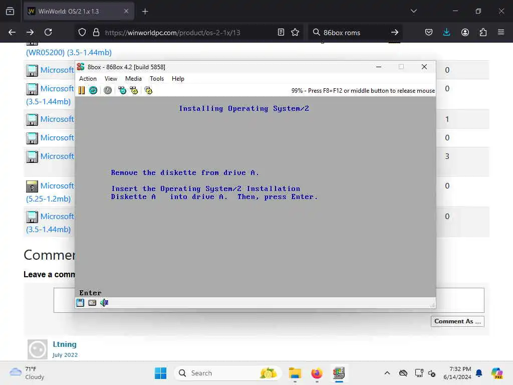513x385 pixels.
Task: Open the list all tabs dropdown
Action: (x=414, y=12)
